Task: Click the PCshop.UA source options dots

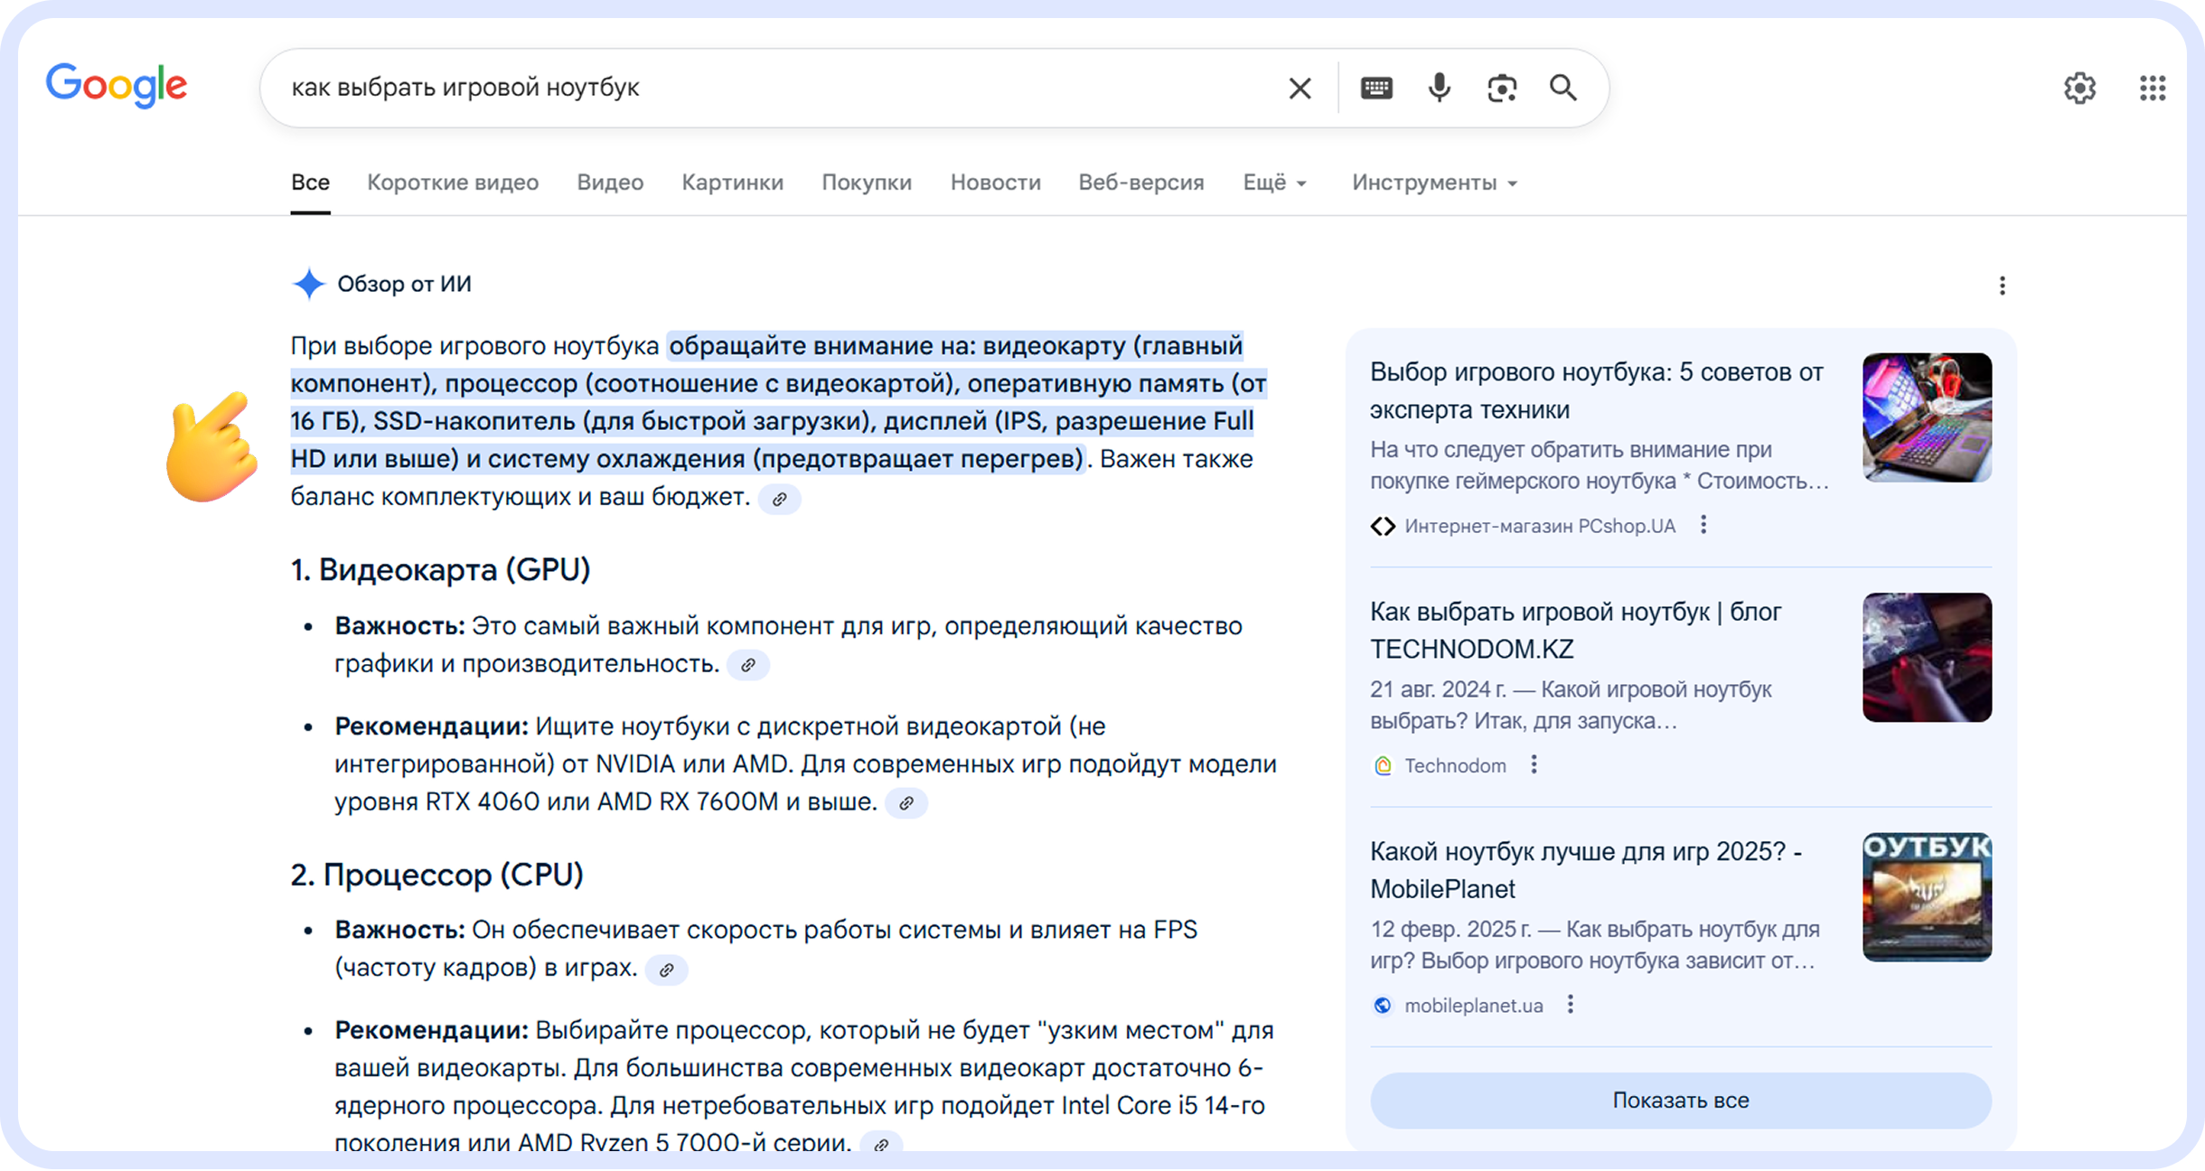Action: [1703, 525]
